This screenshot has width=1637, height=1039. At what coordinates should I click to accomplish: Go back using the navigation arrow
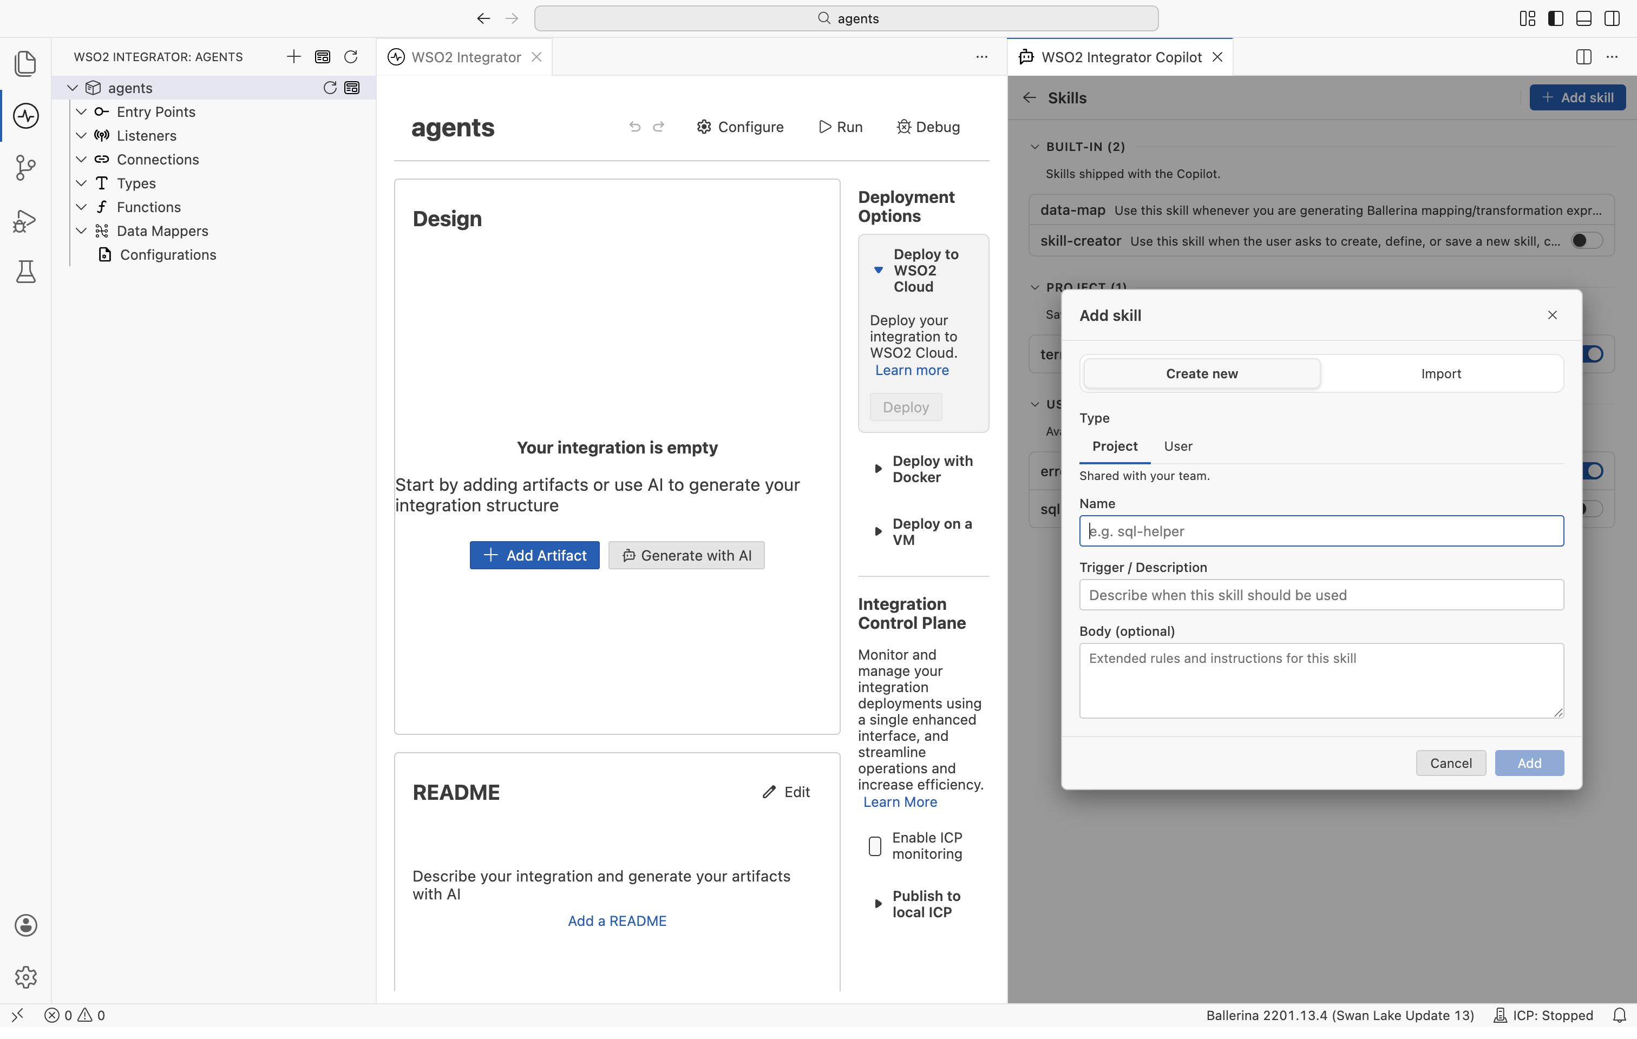[x=483, y=18]
